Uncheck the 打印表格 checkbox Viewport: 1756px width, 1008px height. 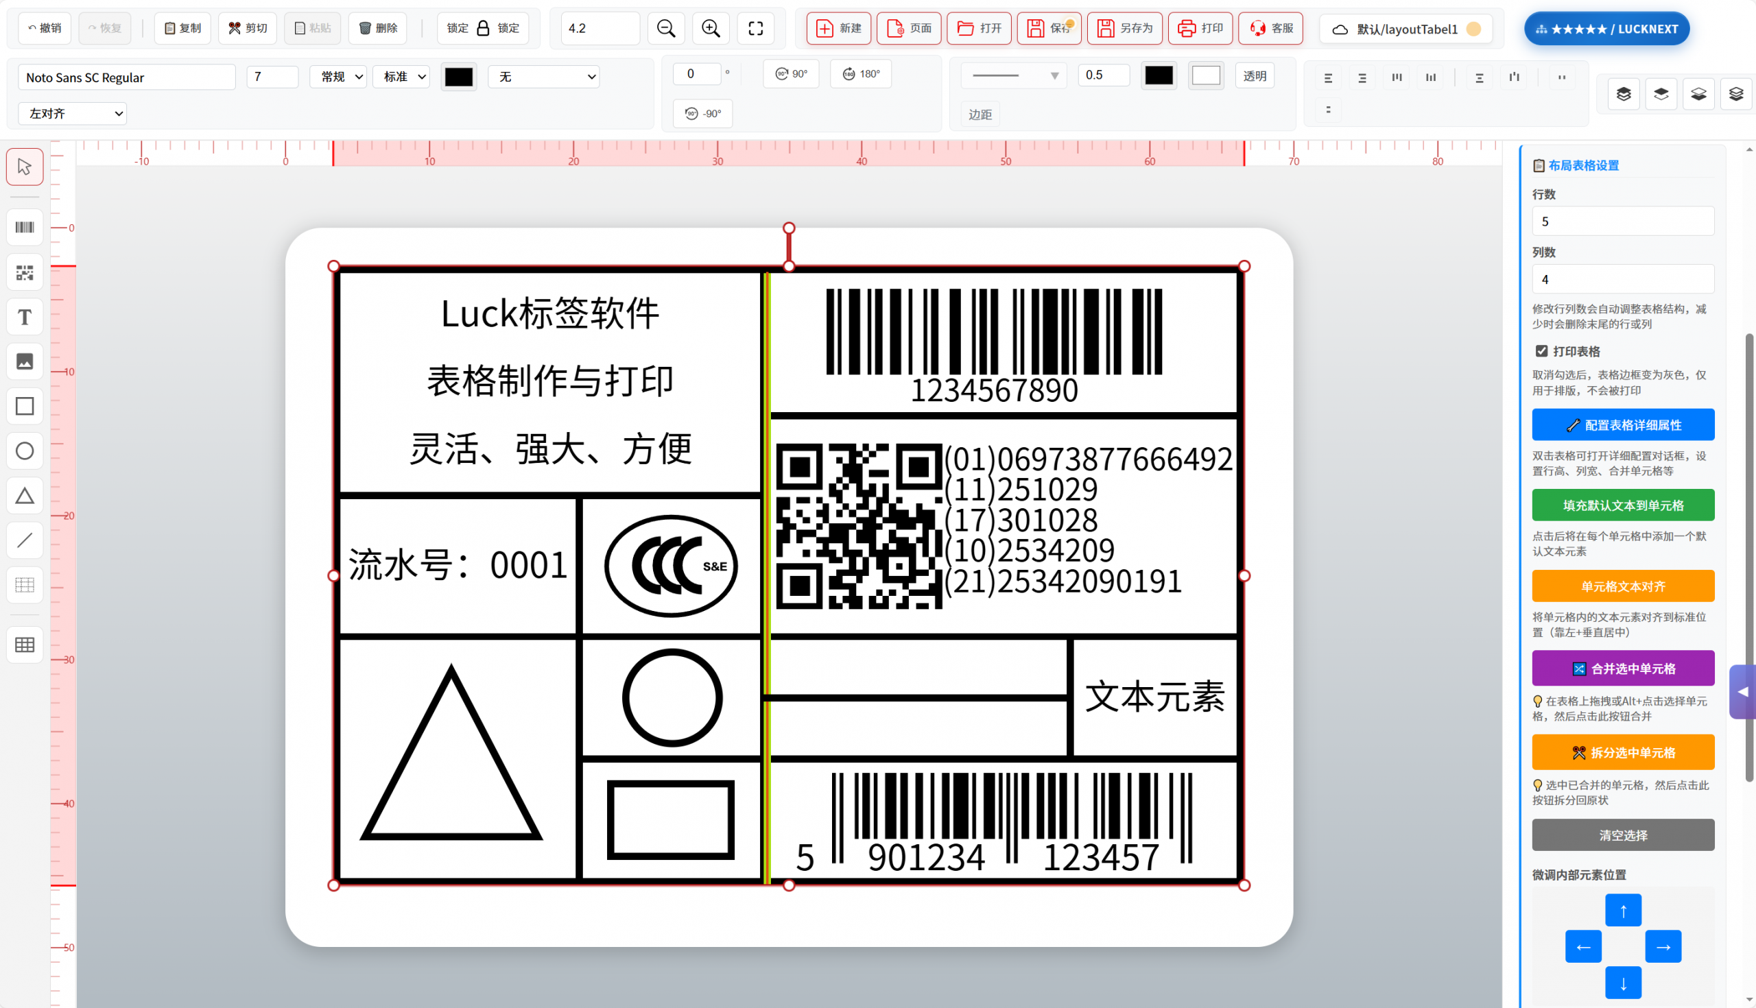click(1542, 351)
